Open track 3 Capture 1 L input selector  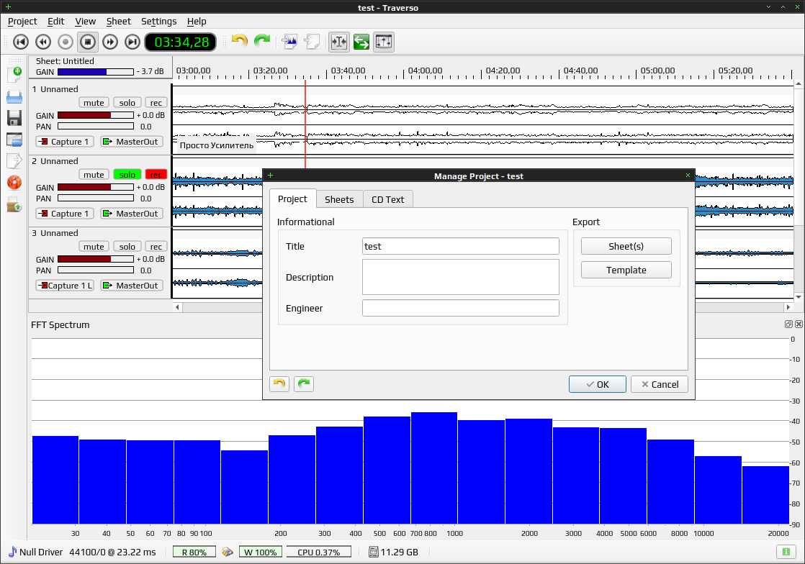coord(65,286)
